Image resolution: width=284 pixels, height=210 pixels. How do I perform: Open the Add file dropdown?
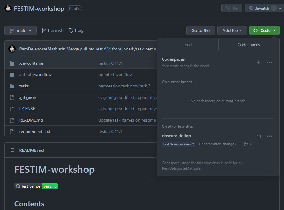(x=232, y=30)
